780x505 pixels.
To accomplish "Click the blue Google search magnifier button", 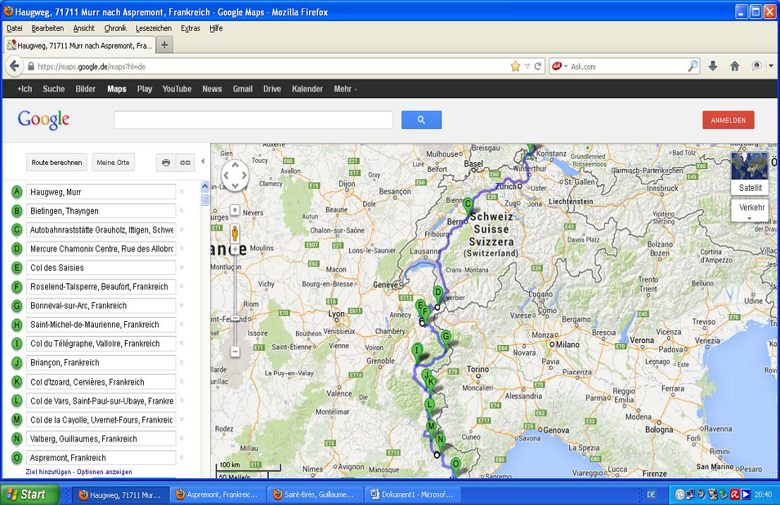I will pos(421,120).
